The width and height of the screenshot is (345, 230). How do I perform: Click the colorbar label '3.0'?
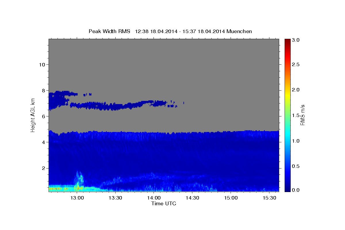coord(296,40)
